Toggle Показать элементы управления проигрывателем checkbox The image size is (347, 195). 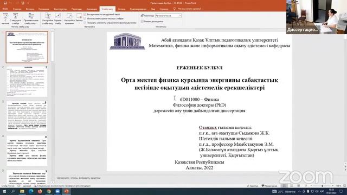(85, 23)
